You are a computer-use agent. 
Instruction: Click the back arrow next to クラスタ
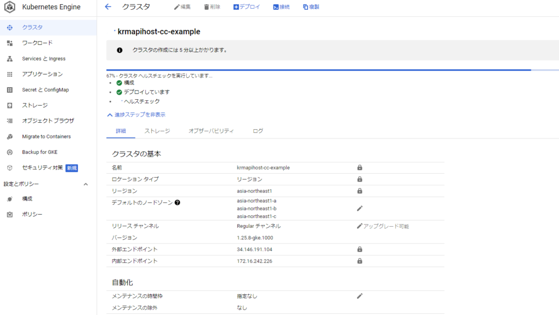coord(108,7)
